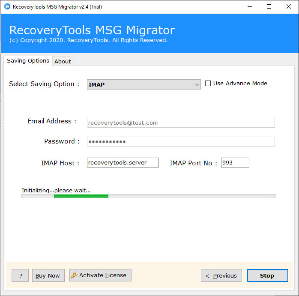Click the question mark help button
This screenshot has width=299, height=296.
click(20, 275)
